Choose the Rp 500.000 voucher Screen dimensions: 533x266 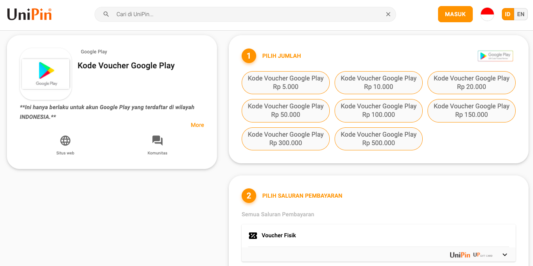(x=379, y=139)
